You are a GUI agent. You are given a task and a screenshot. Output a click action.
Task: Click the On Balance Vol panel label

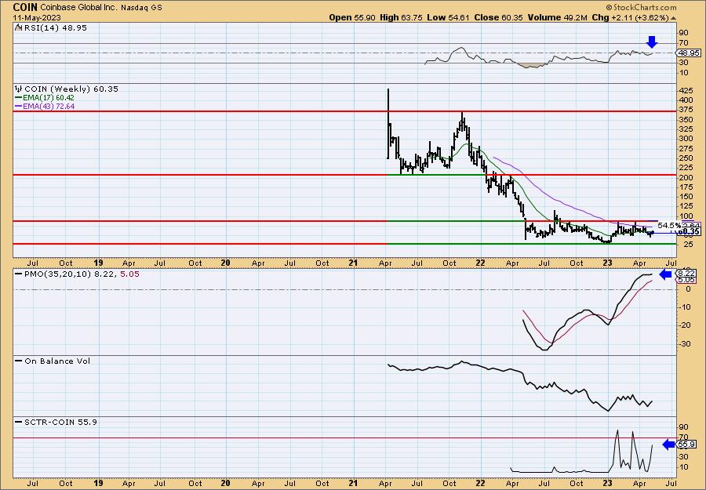[57, 361]
